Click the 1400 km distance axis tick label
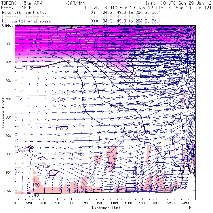213x213 pixels. tap(114, 203)
